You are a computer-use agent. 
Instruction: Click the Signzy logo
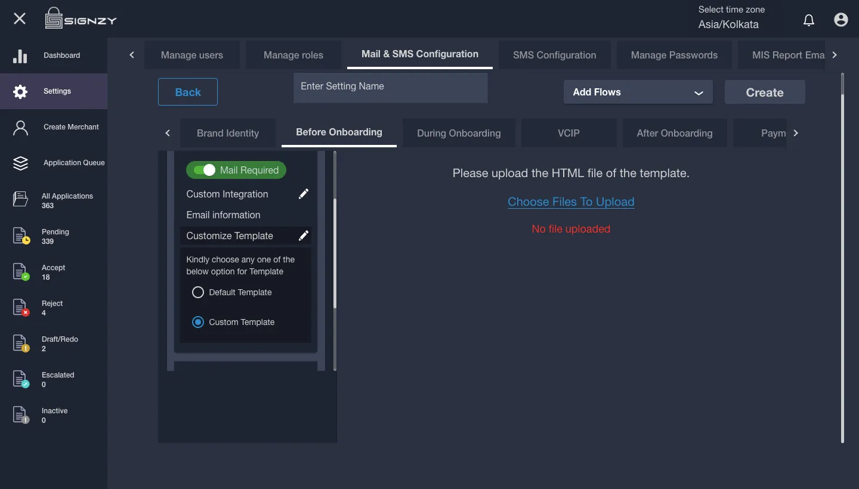click(81, 18)
